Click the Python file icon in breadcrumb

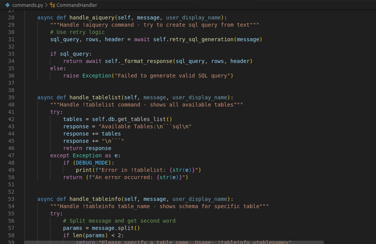(7, 5)
